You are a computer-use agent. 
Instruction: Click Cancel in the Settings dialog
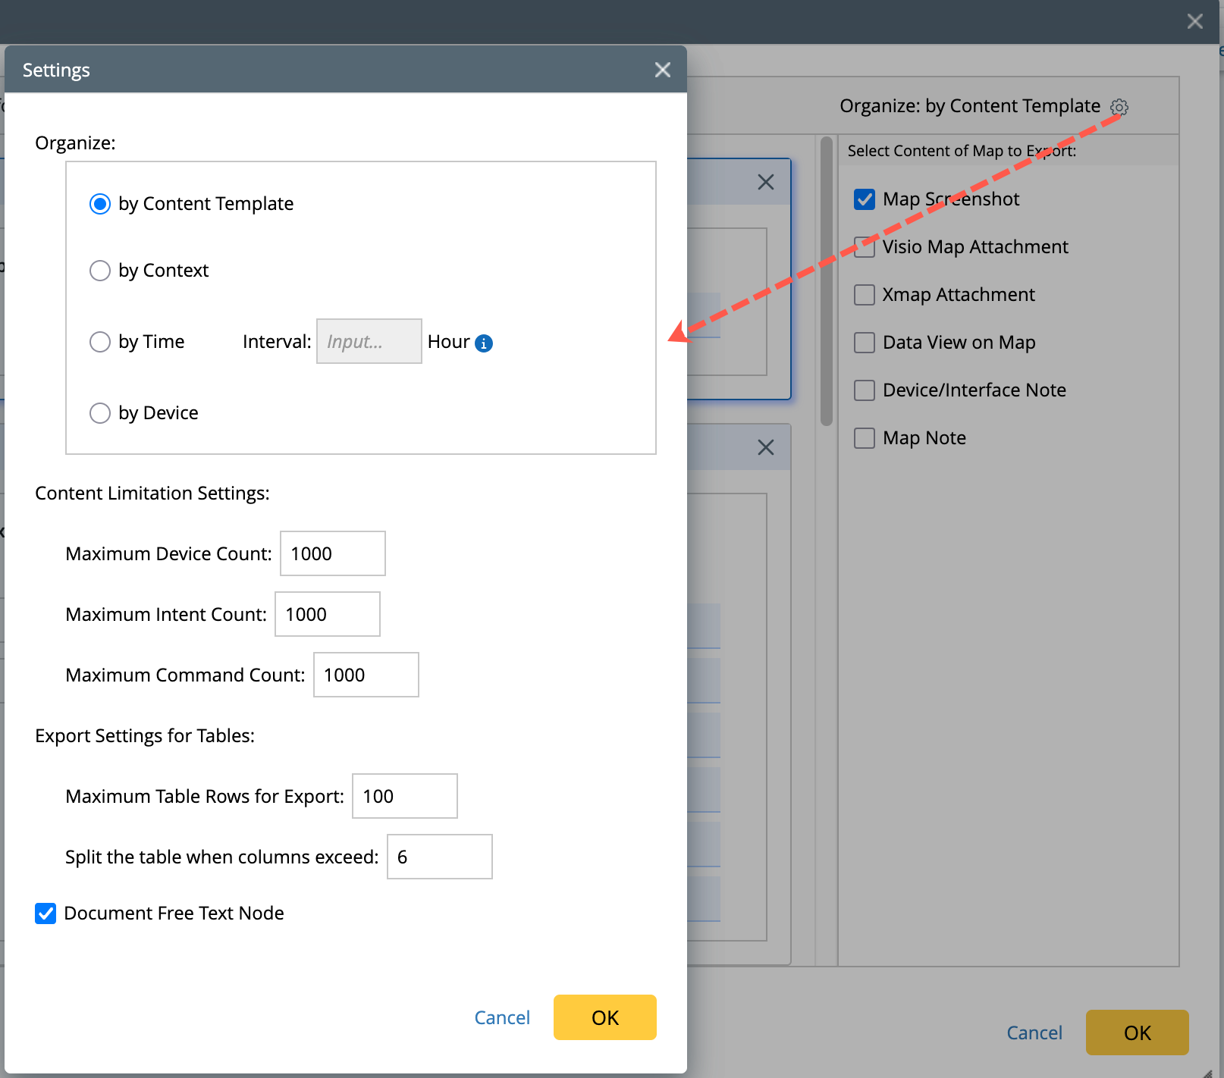[502, 1017]
